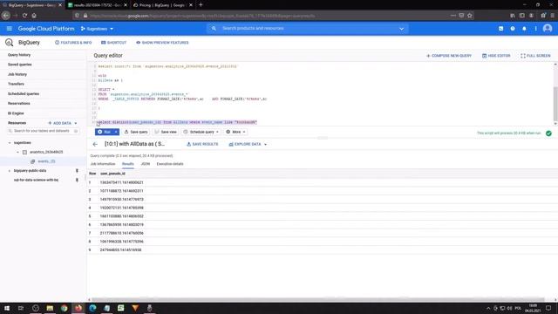Reload the page with browser refresh icon
The width and height of the screenshot is (558, 314).
tap(24, 16)
